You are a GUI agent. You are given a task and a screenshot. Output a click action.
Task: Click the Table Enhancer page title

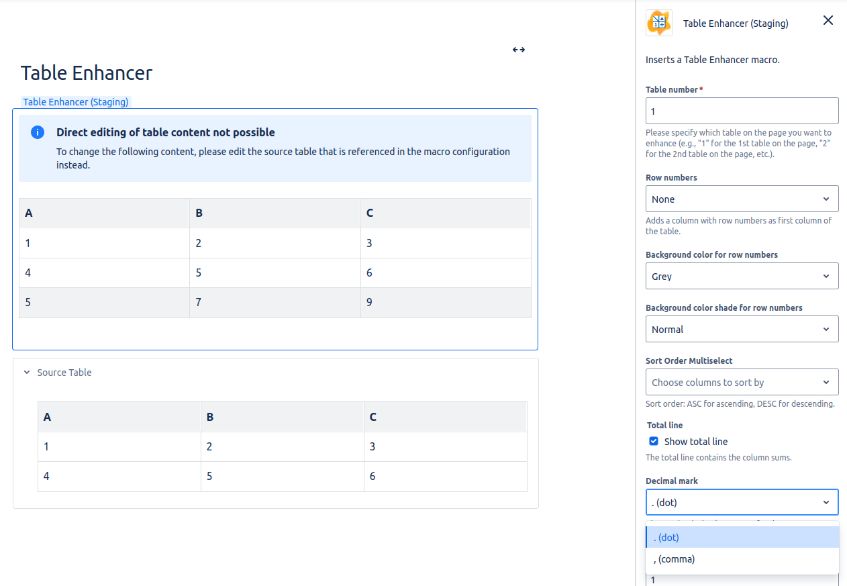pyautogui.click(x=87, y=73)
